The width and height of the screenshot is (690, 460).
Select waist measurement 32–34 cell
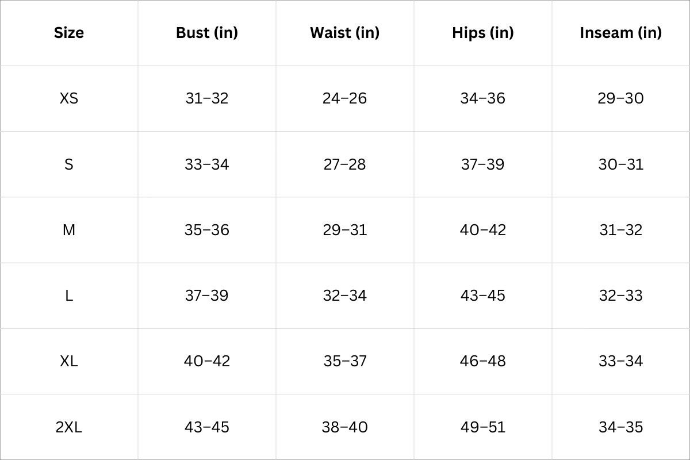(x=345, y=296)
